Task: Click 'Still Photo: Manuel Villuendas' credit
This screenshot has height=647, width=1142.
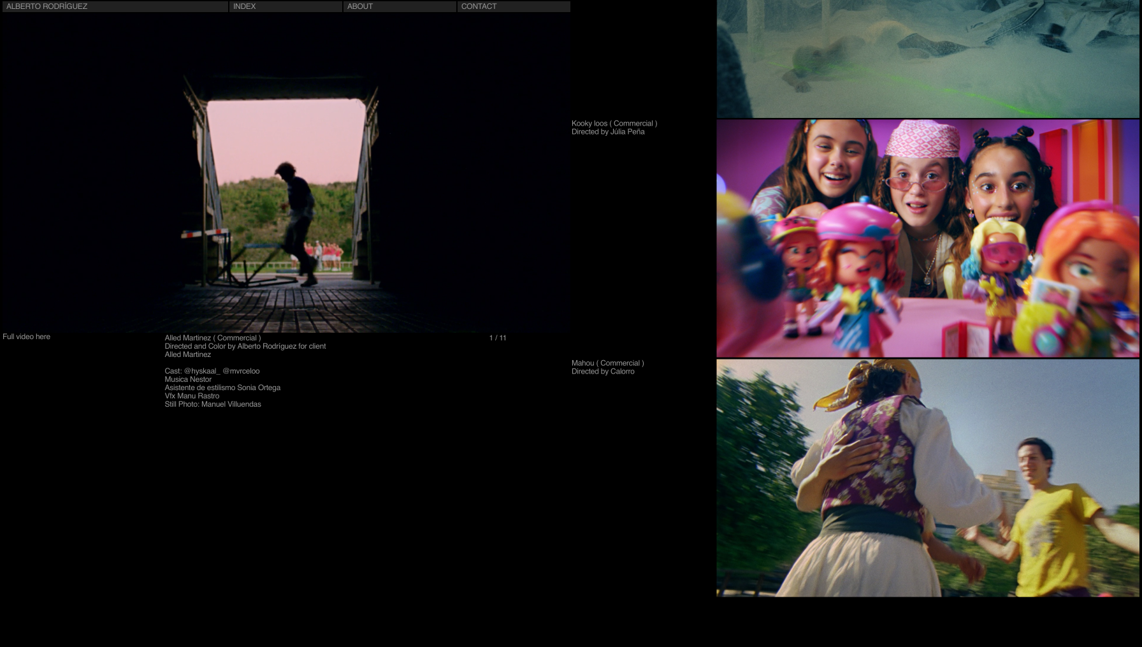Action: pos(213,404)
